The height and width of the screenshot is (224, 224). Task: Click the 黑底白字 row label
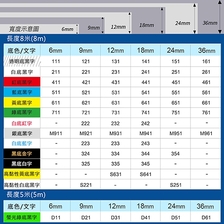(22, 164)
